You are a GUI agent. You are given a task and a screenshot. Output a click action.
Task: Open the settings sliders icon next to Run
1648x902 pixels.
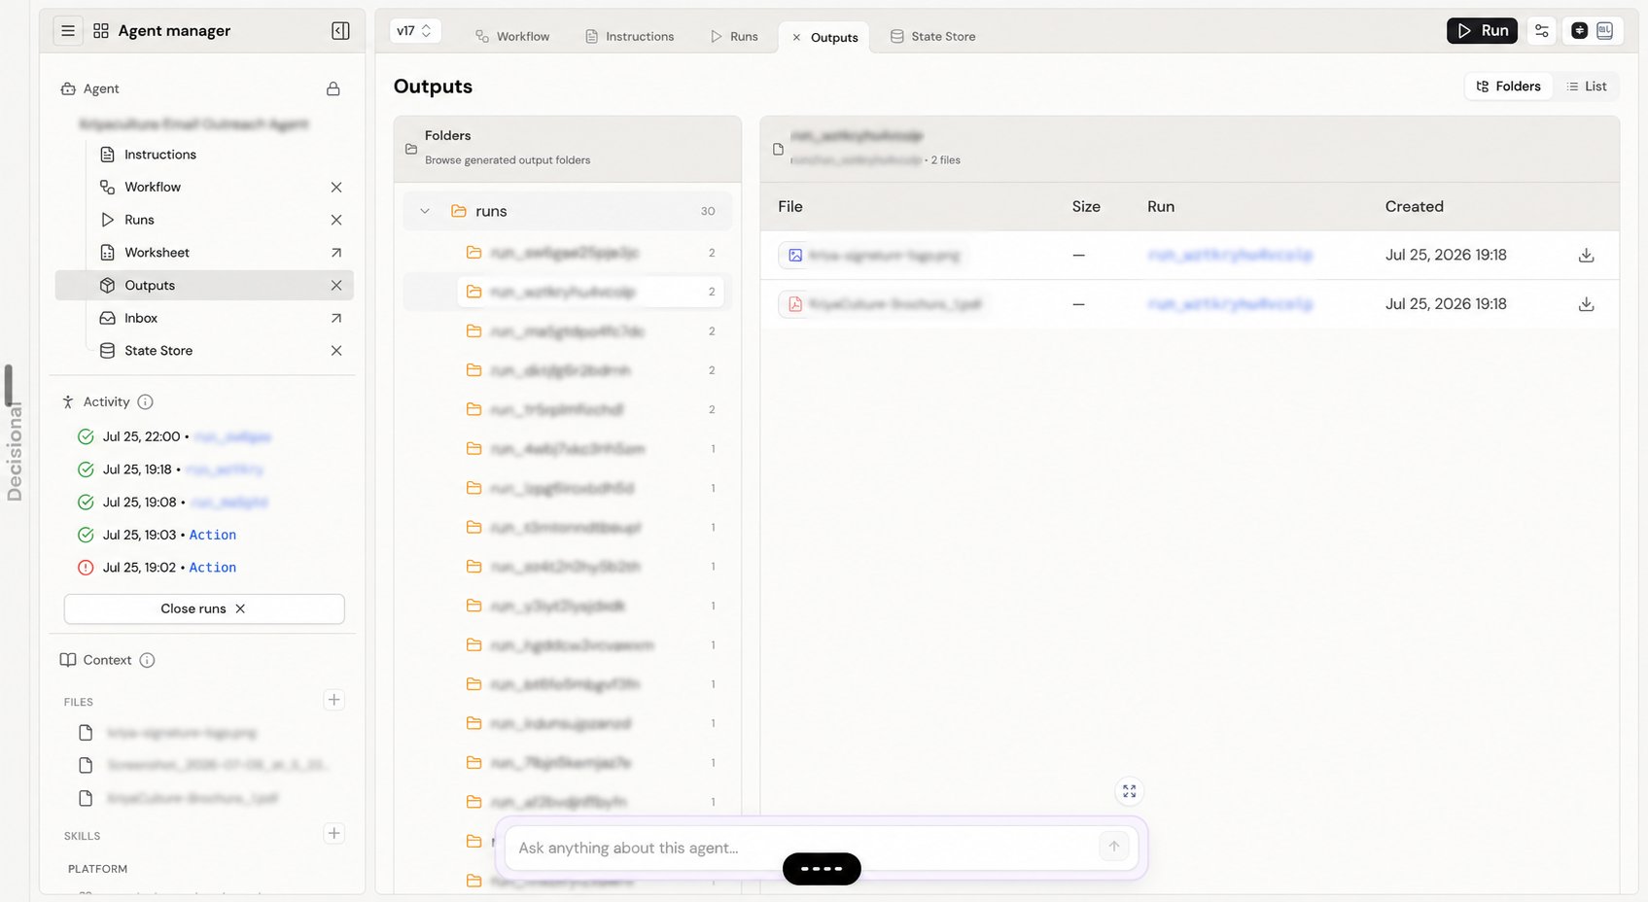(x=1541, y=31)
